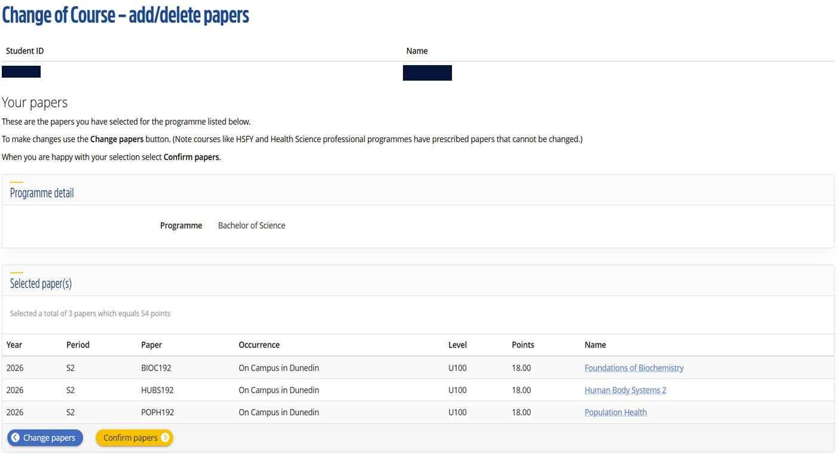Select the HUBS192 paper code cell
Viewport: 837px width, 454px height.
pyautogui.click(x=157, y=390)
